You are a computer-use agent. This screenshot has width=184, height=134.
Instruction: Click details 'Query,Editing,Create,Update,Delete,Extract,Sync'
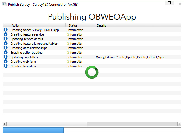[x=130, y=57]
